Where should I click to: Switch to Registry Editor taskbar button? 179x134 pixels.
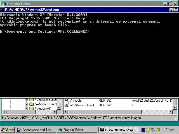click(x=77, y=130)
